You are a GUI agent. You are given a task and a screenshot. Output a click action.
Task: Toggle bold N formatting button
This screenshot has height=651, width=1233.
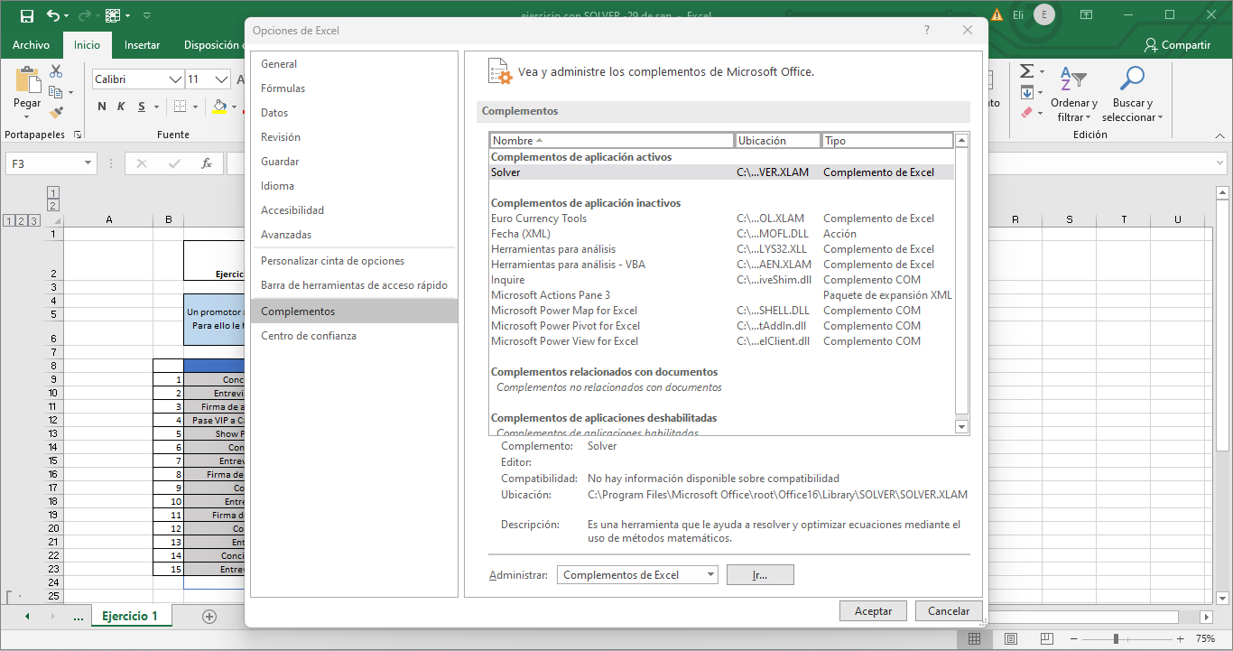(102, 107)
